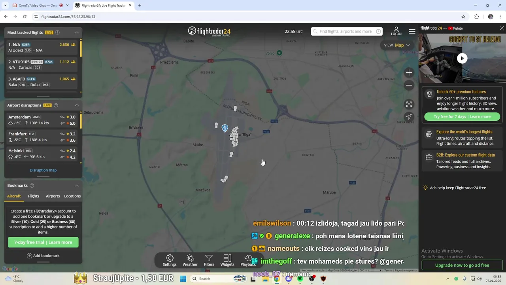
Task: Collapse the Airport disruptions panel
Action: 77,105
